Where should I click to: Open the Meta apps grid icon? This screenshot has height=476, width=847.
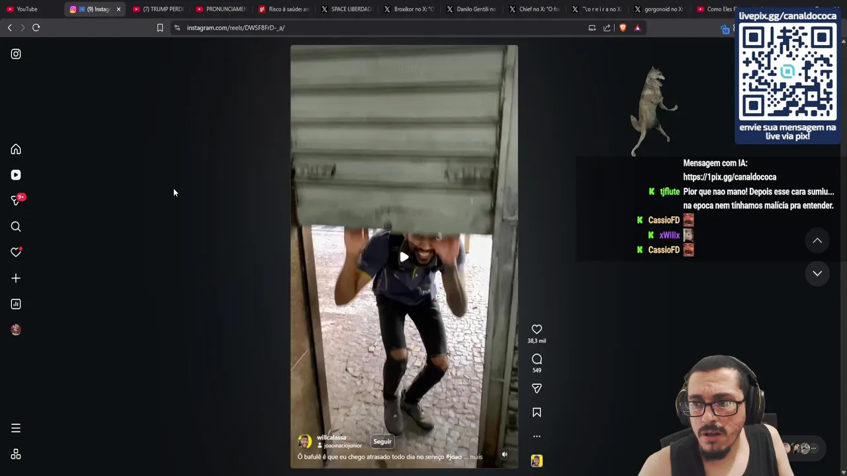tap(16, 454)
